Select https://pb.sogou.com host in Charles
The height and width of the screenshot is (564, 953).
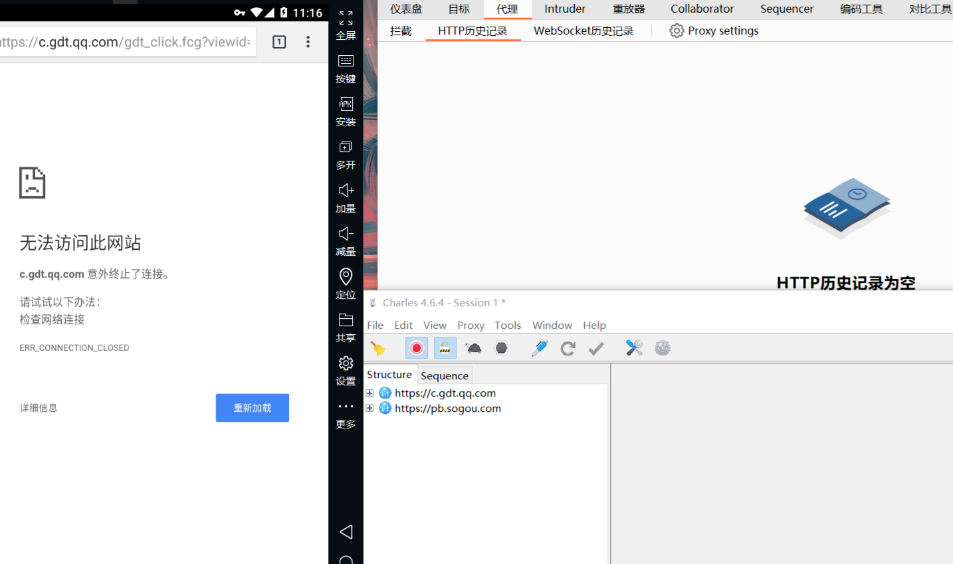point(448,409)
